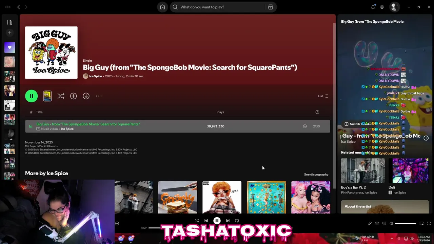Viewport: 434px width, 244px height.
Task: Skip to the next track
Action: click(228, 221)
